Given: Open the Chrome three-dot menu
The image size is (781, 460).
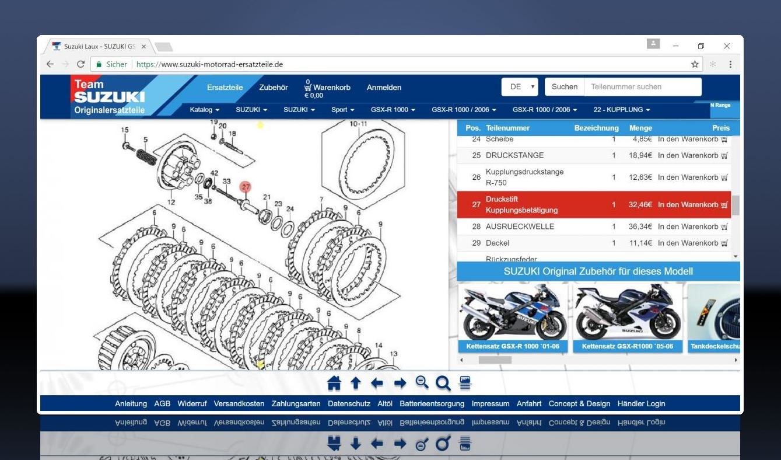Looking at the screenshot, I should pyautogui.click(x=730, y=64).
